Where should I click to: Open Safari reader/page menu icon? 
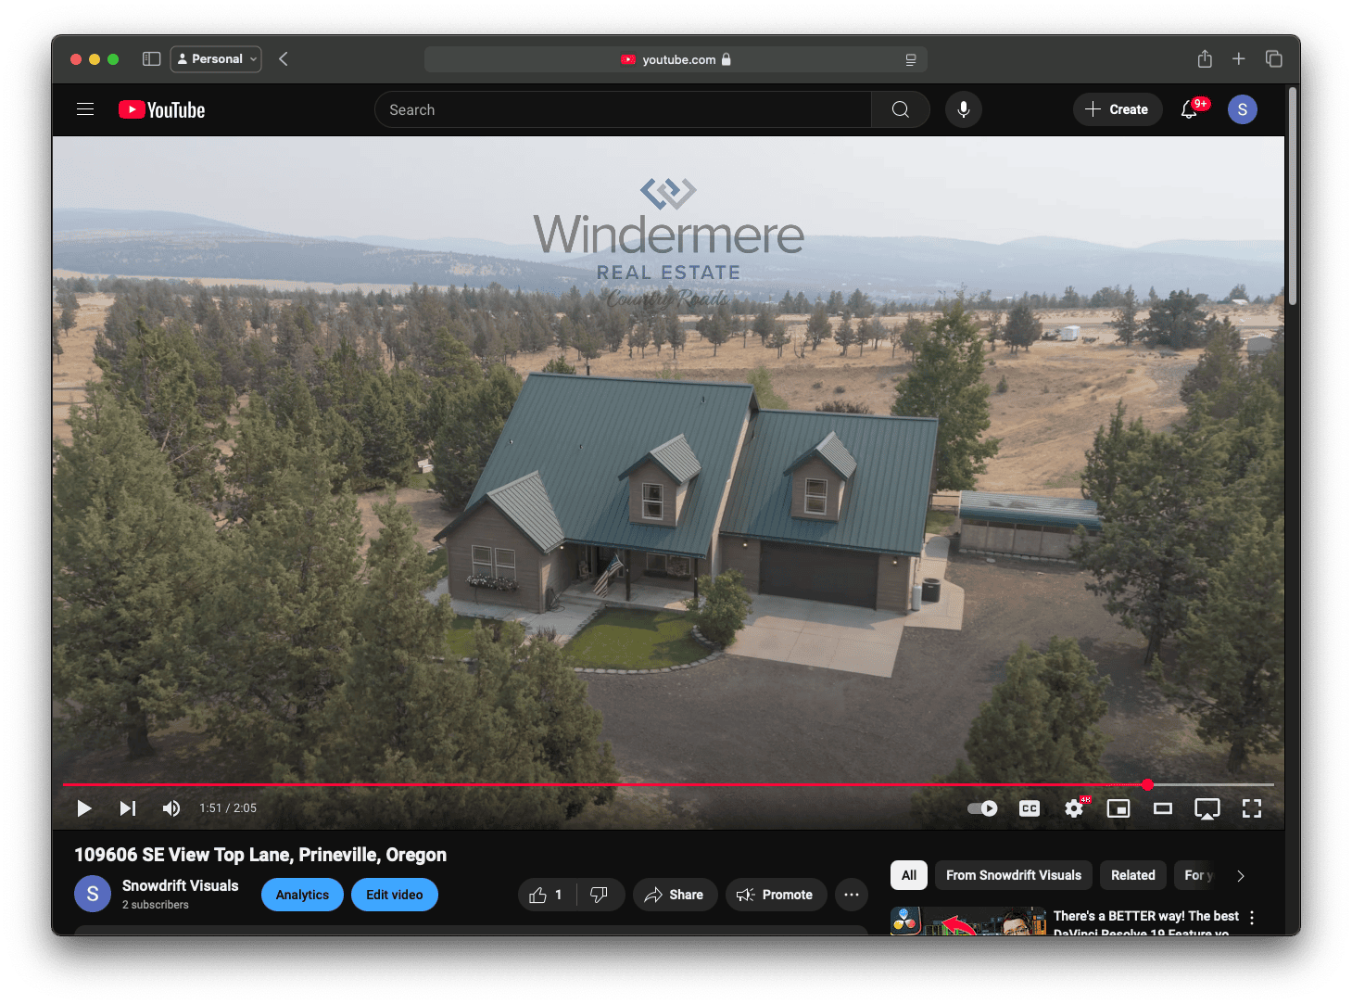[x=911, y=59]
